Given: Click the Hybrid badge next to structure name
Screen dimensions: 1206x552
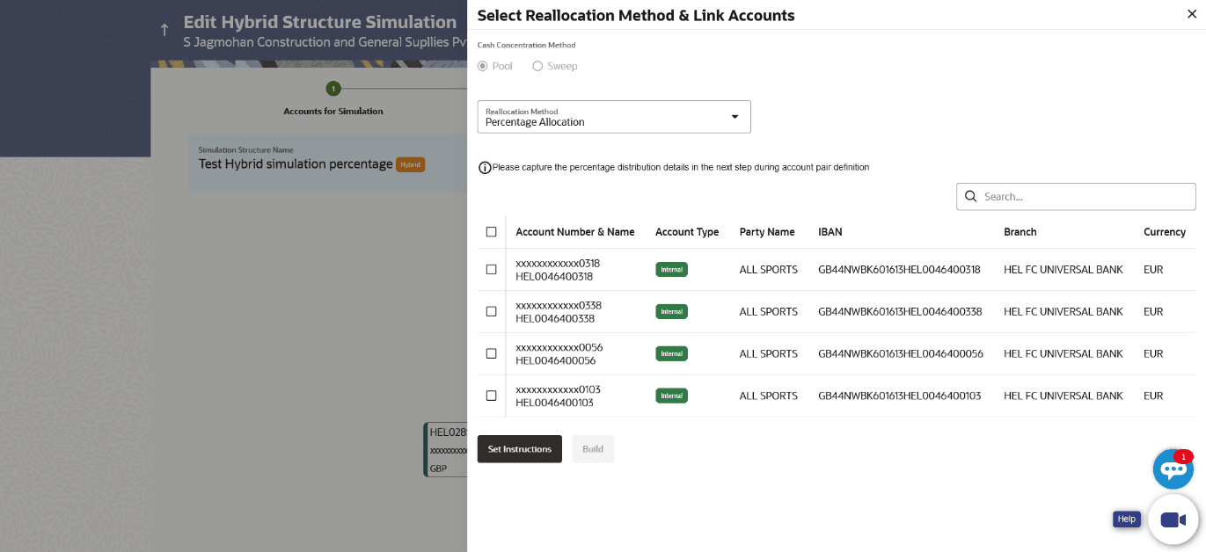Looking at the screenshot, I should click(x=410, y=164).
